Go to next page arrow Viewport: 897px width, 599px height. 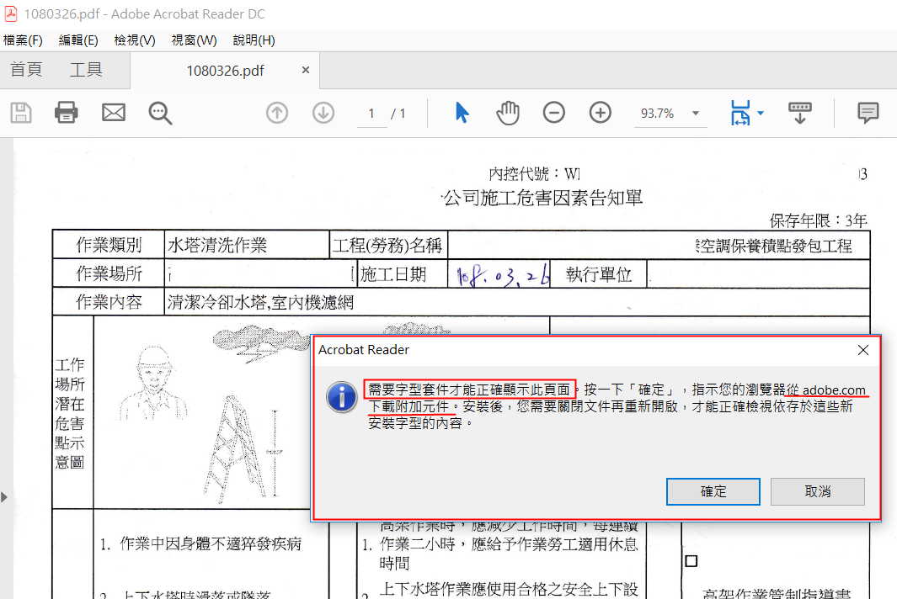(323, 113)
